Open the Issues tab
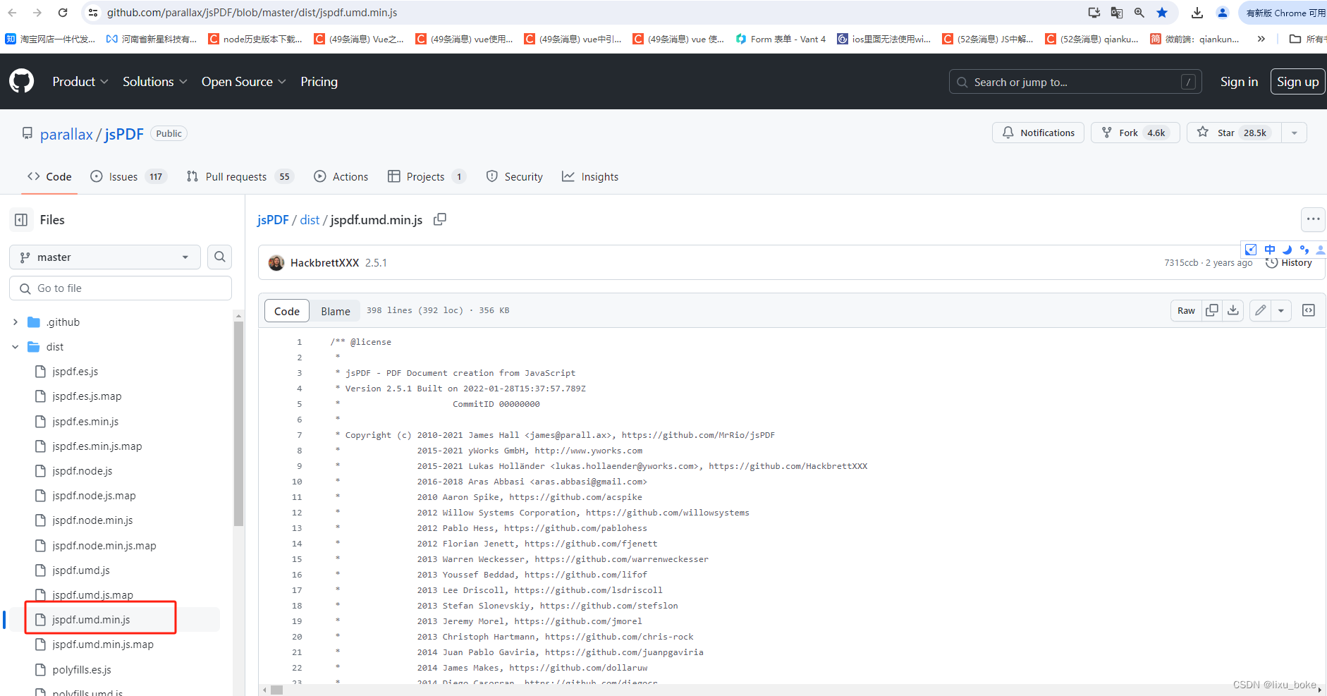The height and width of the screenshot is (696, 1327). 128,176
